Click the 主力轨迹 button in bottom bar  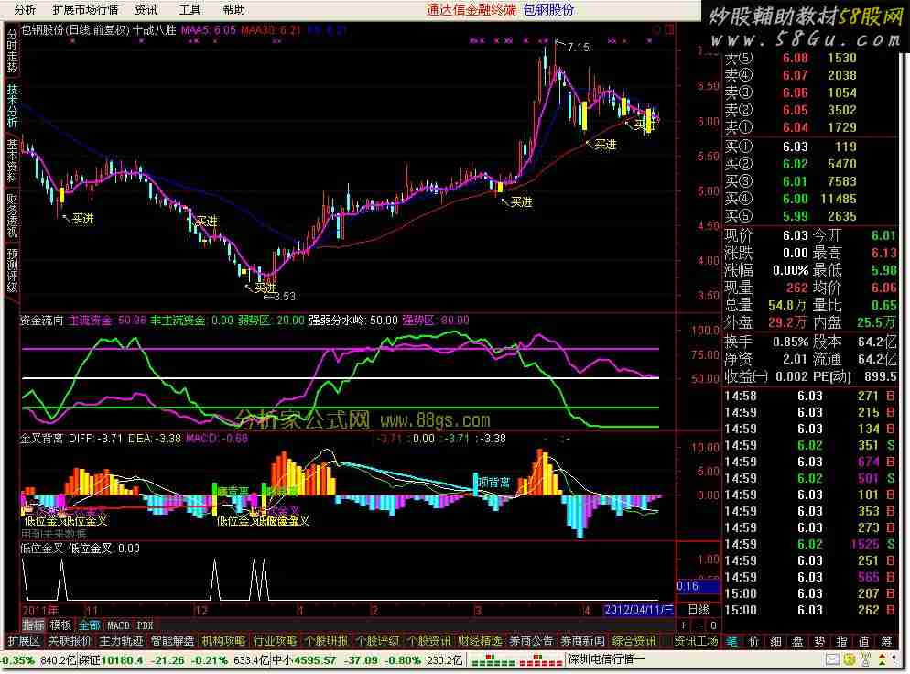121,641
